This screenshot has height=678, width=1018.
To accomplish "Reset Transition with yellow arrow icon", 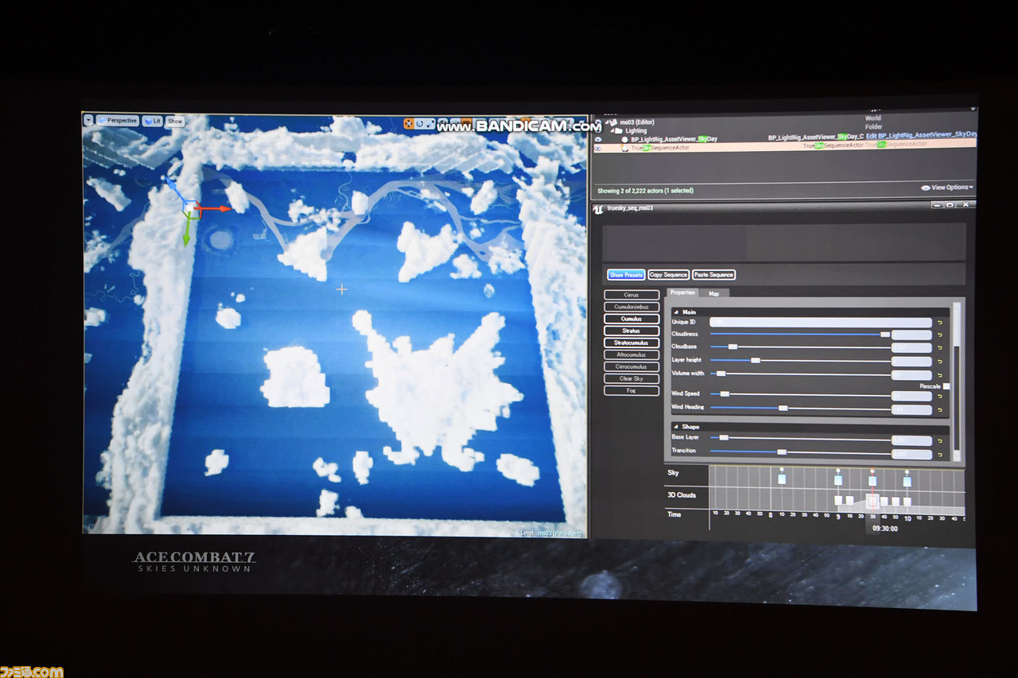I will 939,455.
